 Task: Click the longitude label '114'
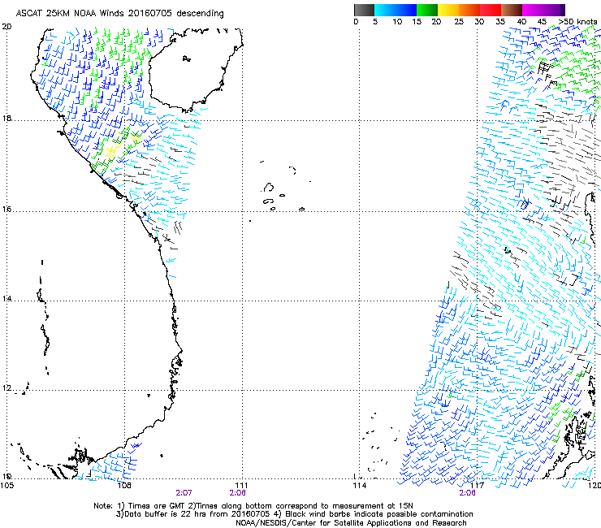pyautogui.click(x=359, y=486)
